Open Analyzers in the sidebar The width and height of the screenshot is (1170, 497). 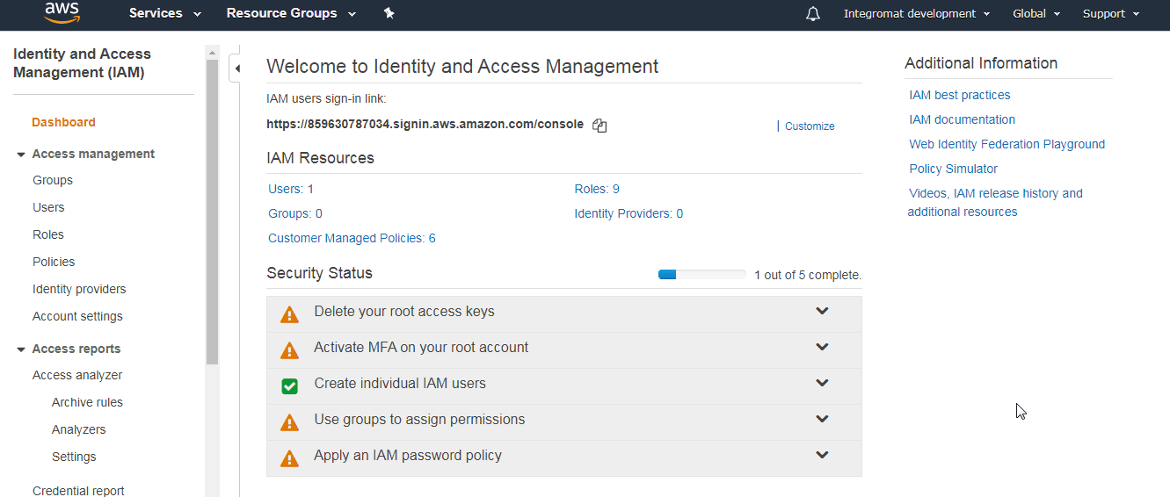(78, 429)
